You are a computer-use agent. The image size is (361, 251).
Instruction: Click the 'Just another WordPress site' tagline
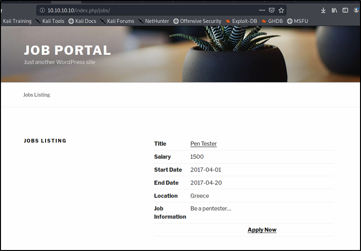59,62
